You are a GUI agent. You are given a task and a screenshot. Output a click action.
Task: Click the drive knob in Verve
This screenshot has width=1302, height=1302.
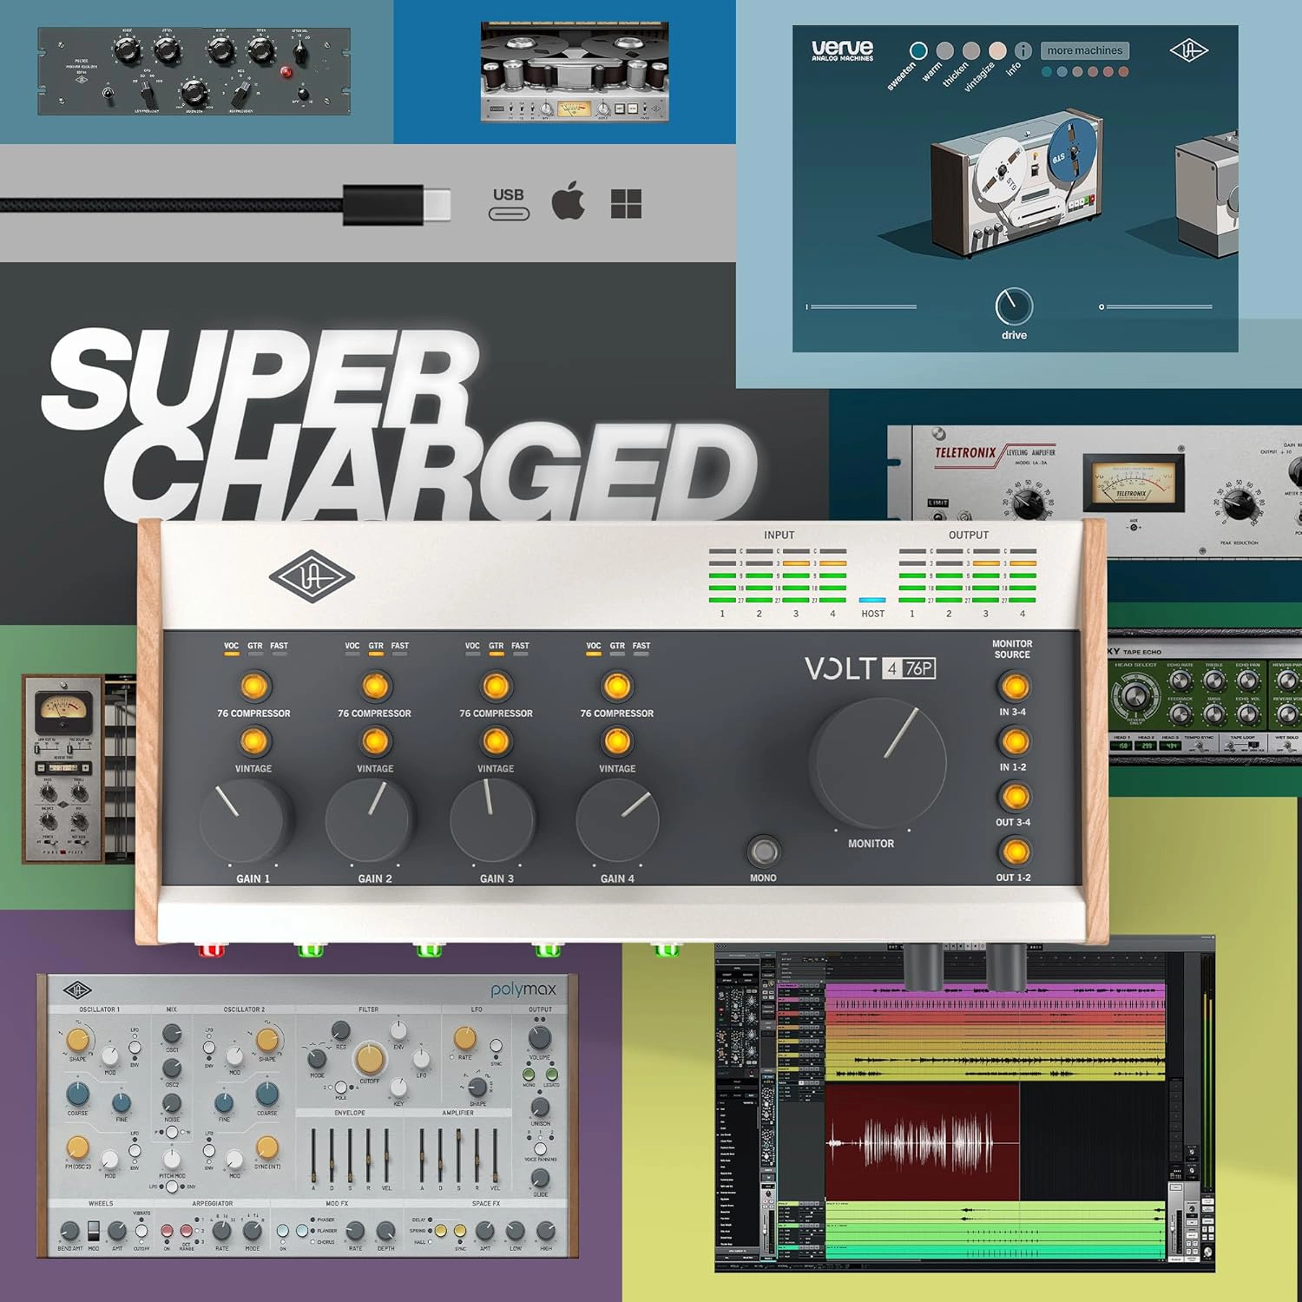(1013, 306)
